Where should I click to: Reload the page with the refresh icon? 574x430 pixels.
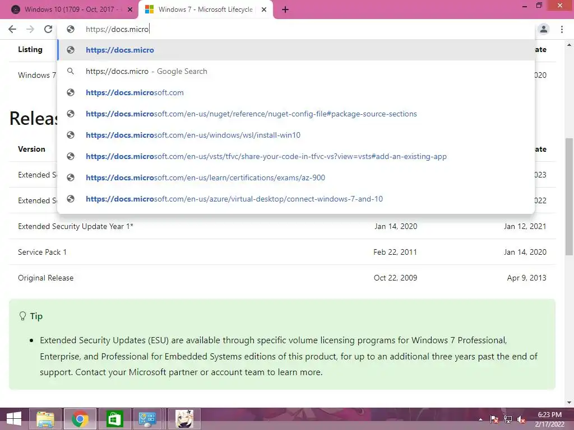click(x=48, y=29)
